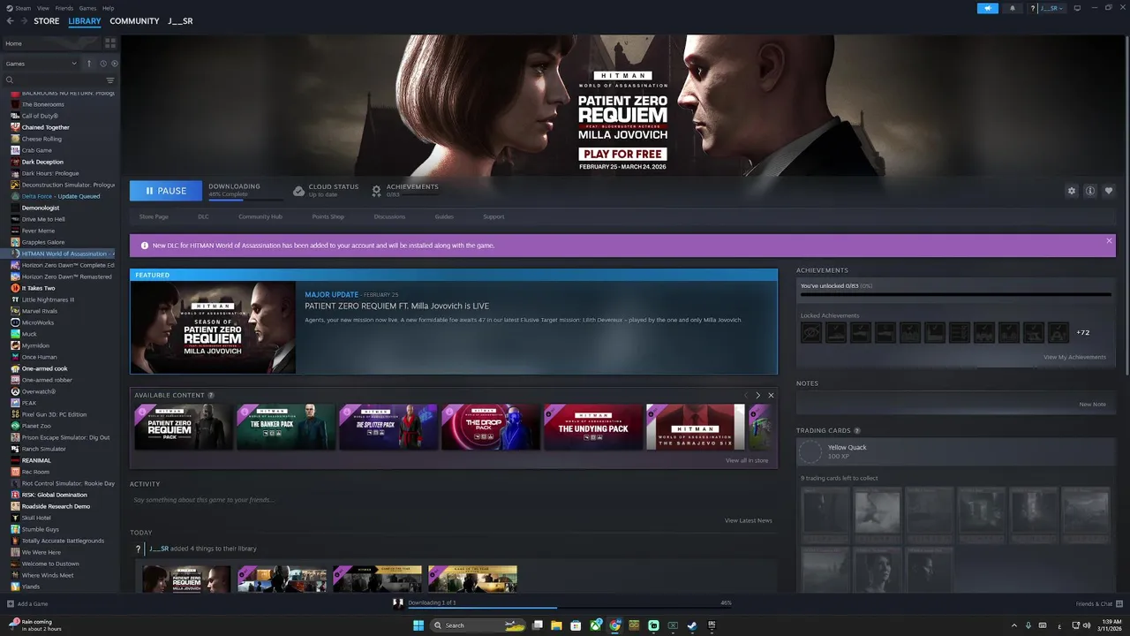This screenshot has height=636, width=1130.
Task: Open the game's Store Page link
Action: point(154,216)
